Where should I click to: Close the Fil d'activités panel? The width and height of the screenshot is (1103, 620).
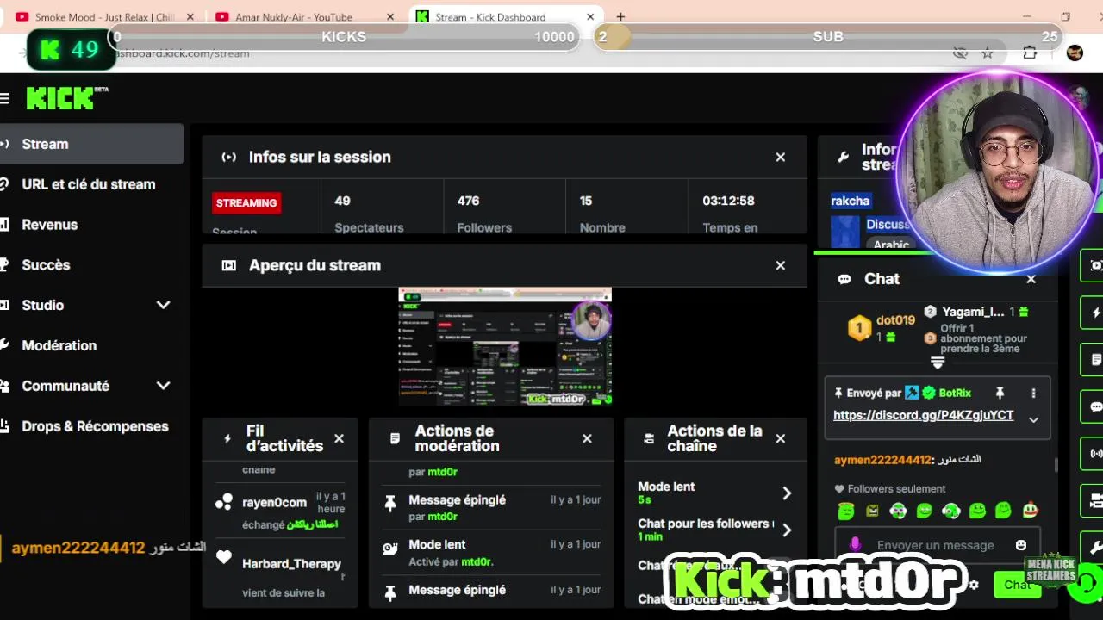(339, 438)
